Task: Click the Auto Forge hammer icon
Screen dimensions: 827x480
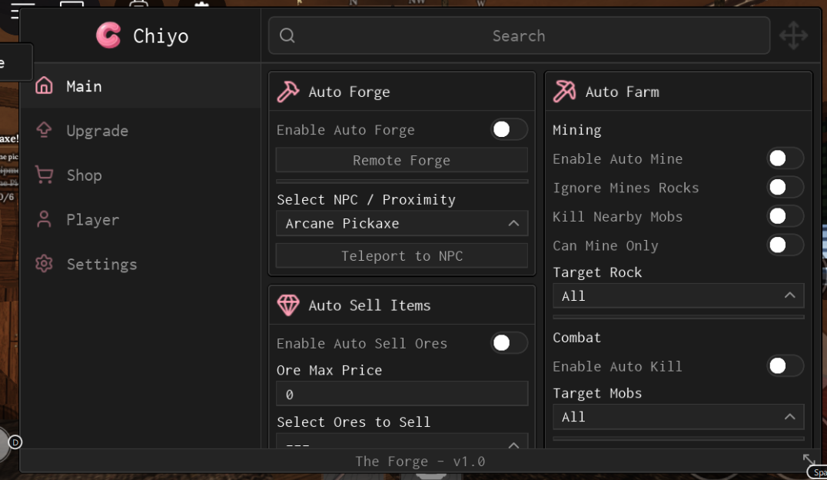Action: click(x=288, y=92)
